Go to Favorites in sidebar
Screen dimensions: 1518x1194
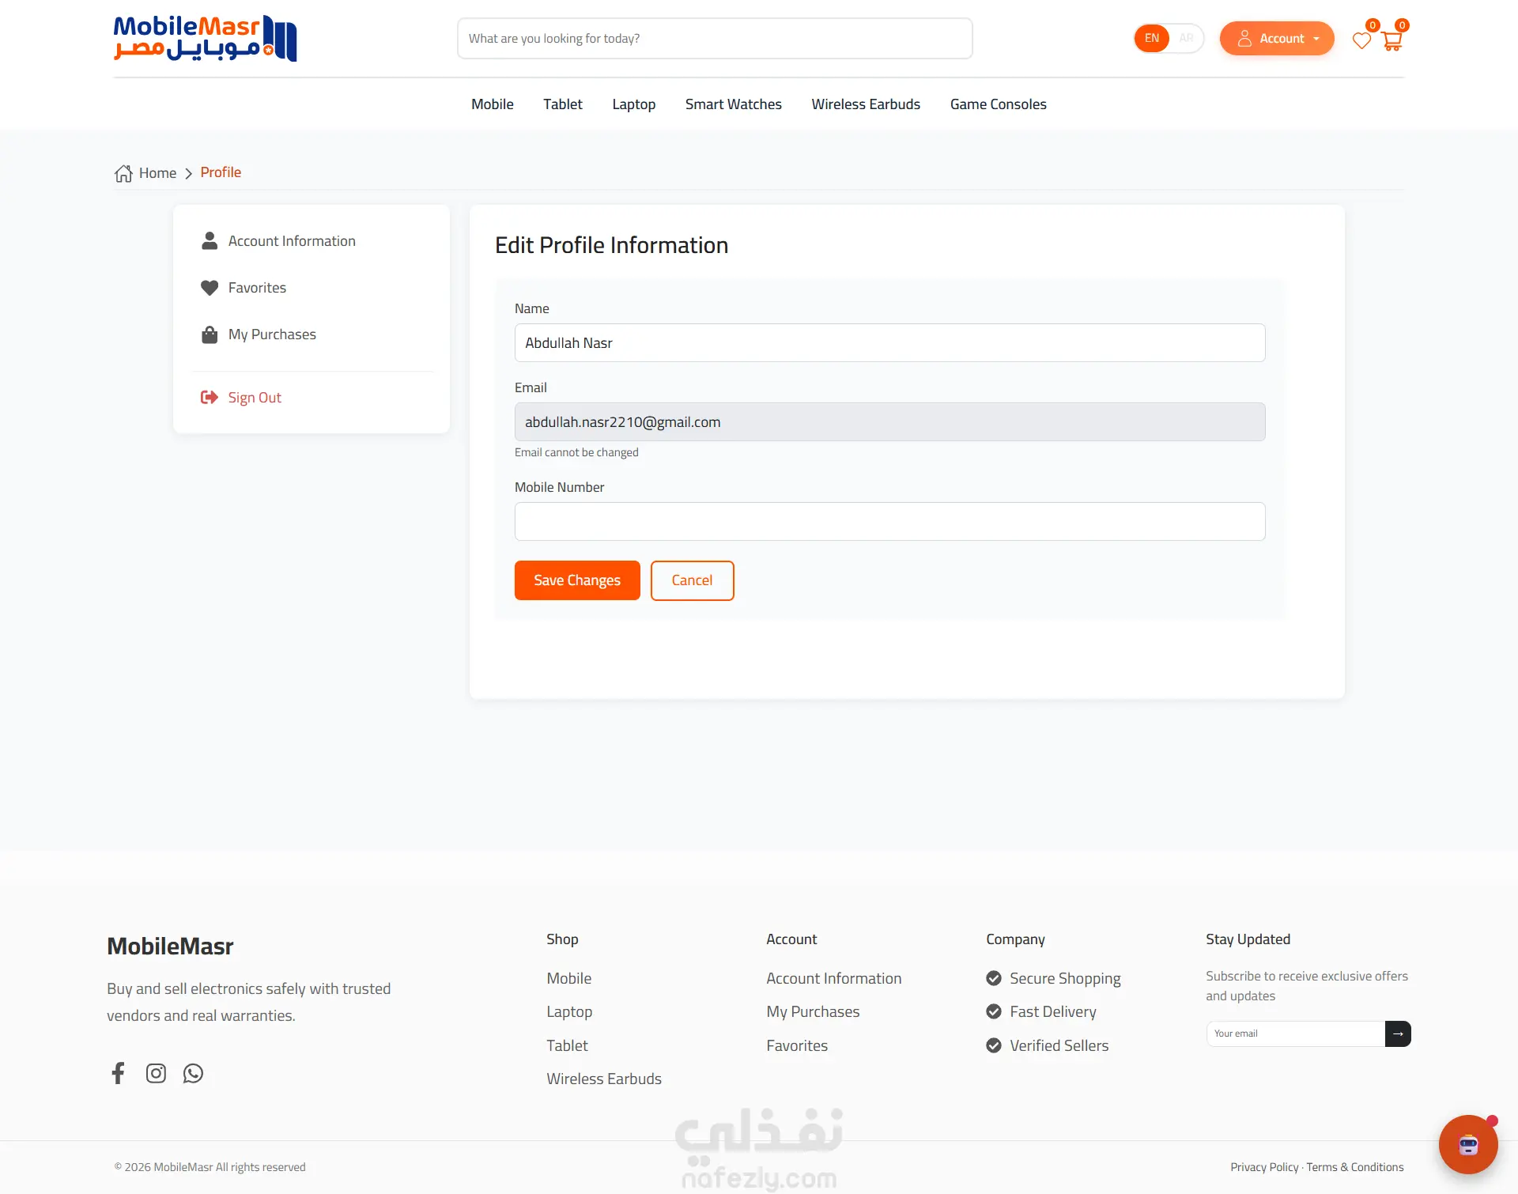(x=257, y=288)
